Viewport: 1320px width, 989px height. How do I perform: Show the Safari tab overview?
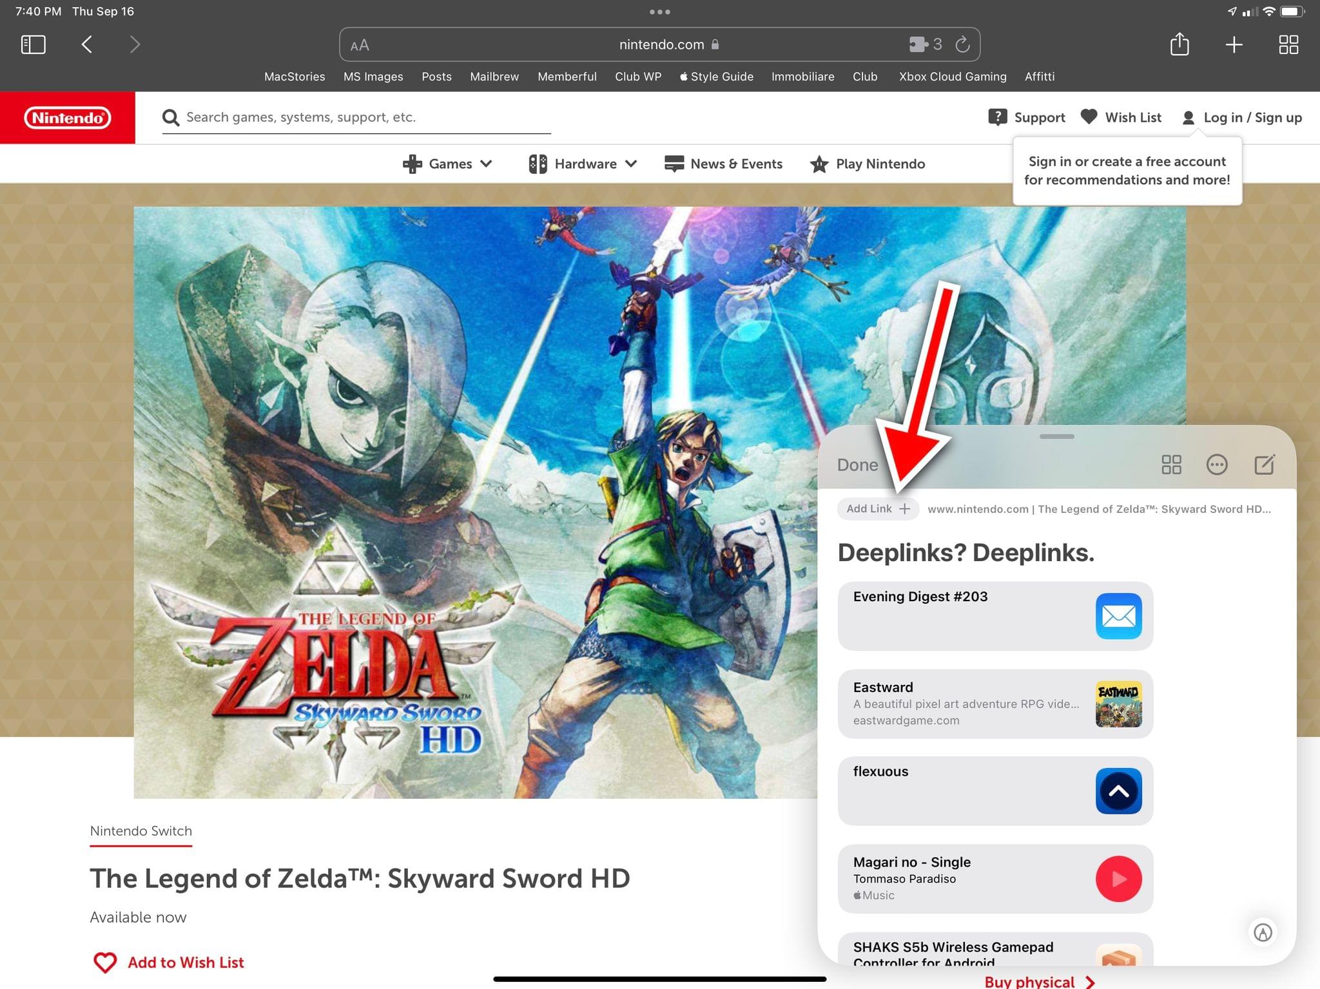tap(1288, 44)
